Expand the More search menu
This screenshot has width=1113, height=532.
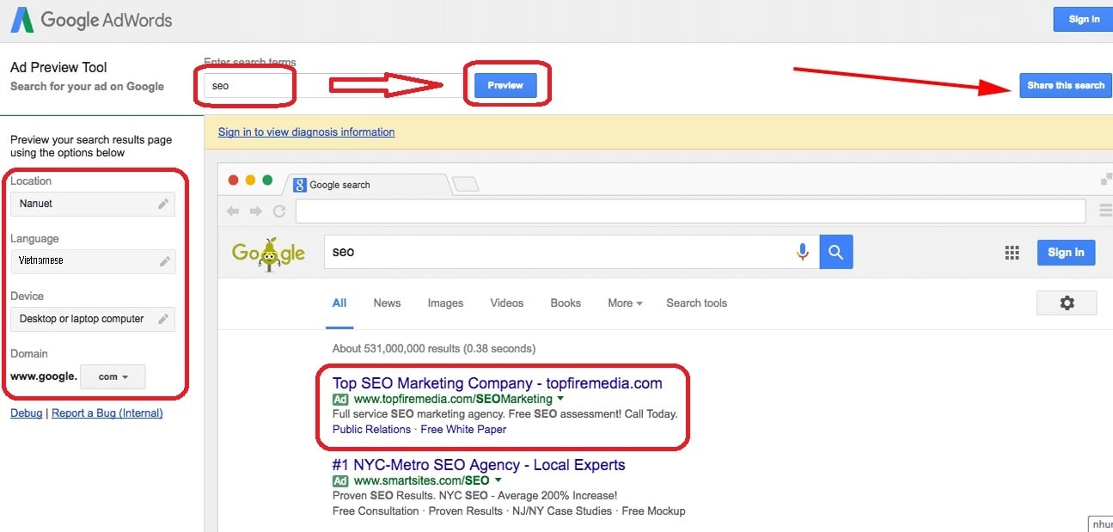625,303
